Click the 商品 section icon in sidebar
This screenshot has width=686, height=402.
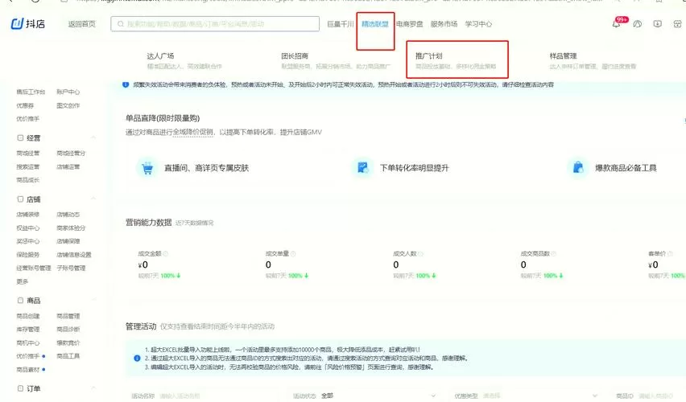(x=20, y=300)
